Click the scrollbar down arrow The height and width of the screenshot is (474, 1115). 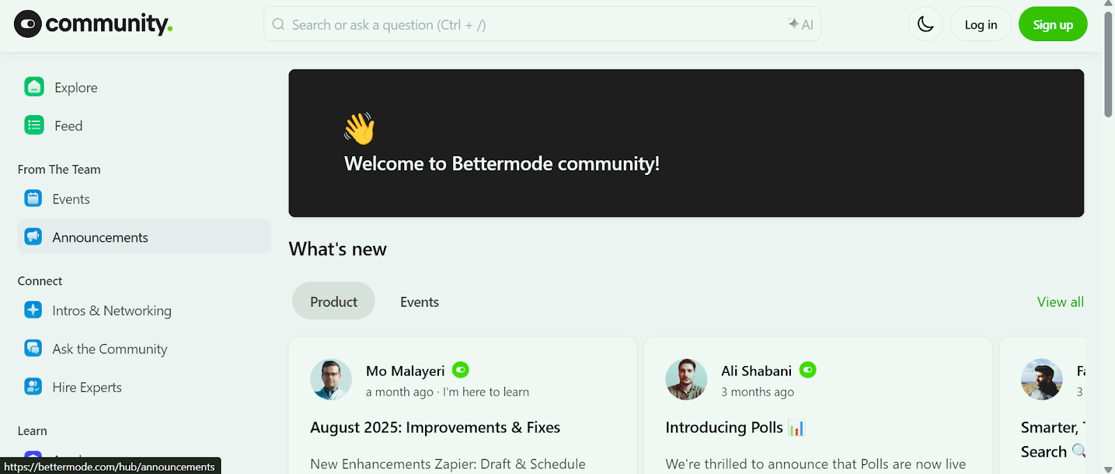tap(1108, 470)
